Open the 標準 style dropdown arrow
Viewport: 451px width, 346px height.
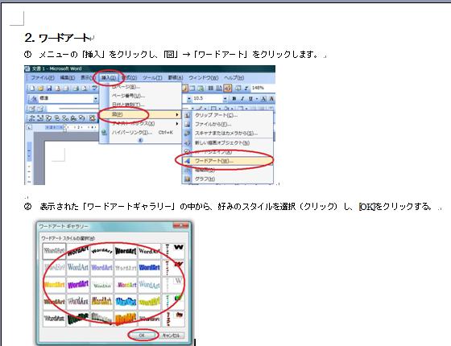(95, 98)
